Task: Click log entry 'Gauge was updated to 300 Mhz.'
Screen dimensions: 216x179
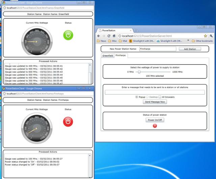Action: [34, 81]
